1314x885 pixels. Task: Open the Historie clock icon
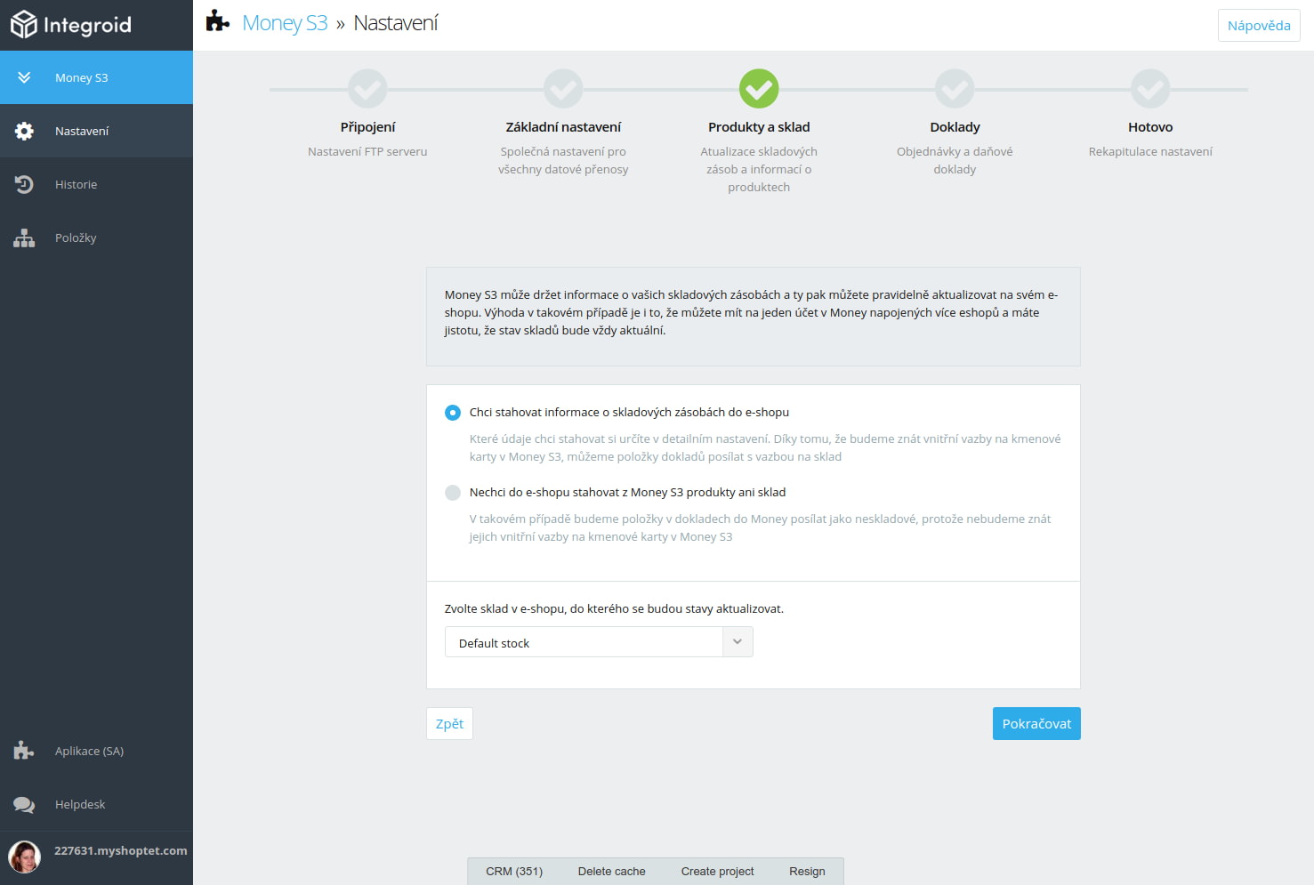[x=24, y=184]
